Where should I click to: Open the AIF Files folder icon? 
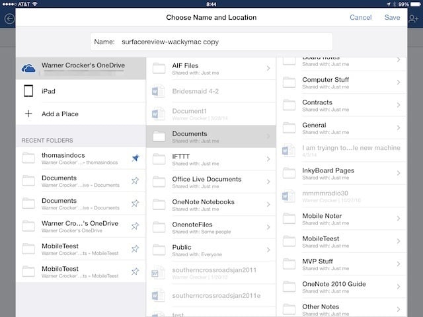[x=159, y=69]
